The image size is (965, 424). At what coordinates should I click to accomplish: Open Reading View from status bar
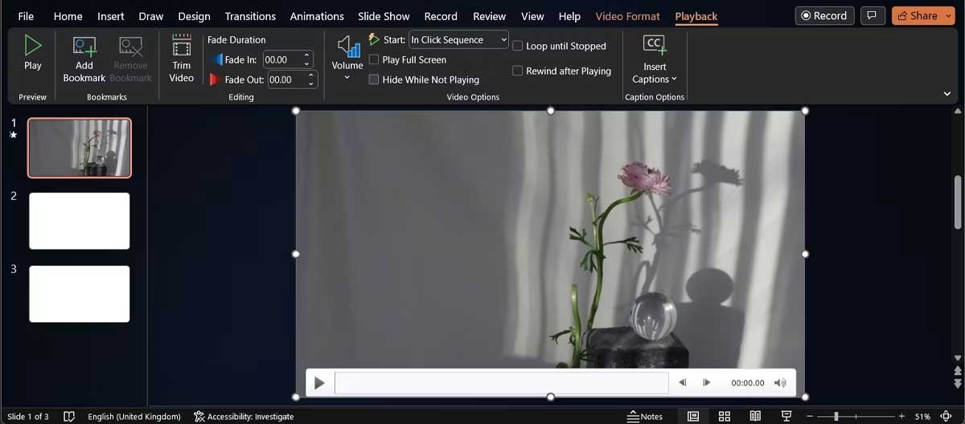754,416
